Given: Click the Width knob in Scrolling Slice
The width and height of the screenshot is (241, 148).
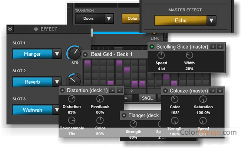Looking at the screenshot, I should point(189,55).
